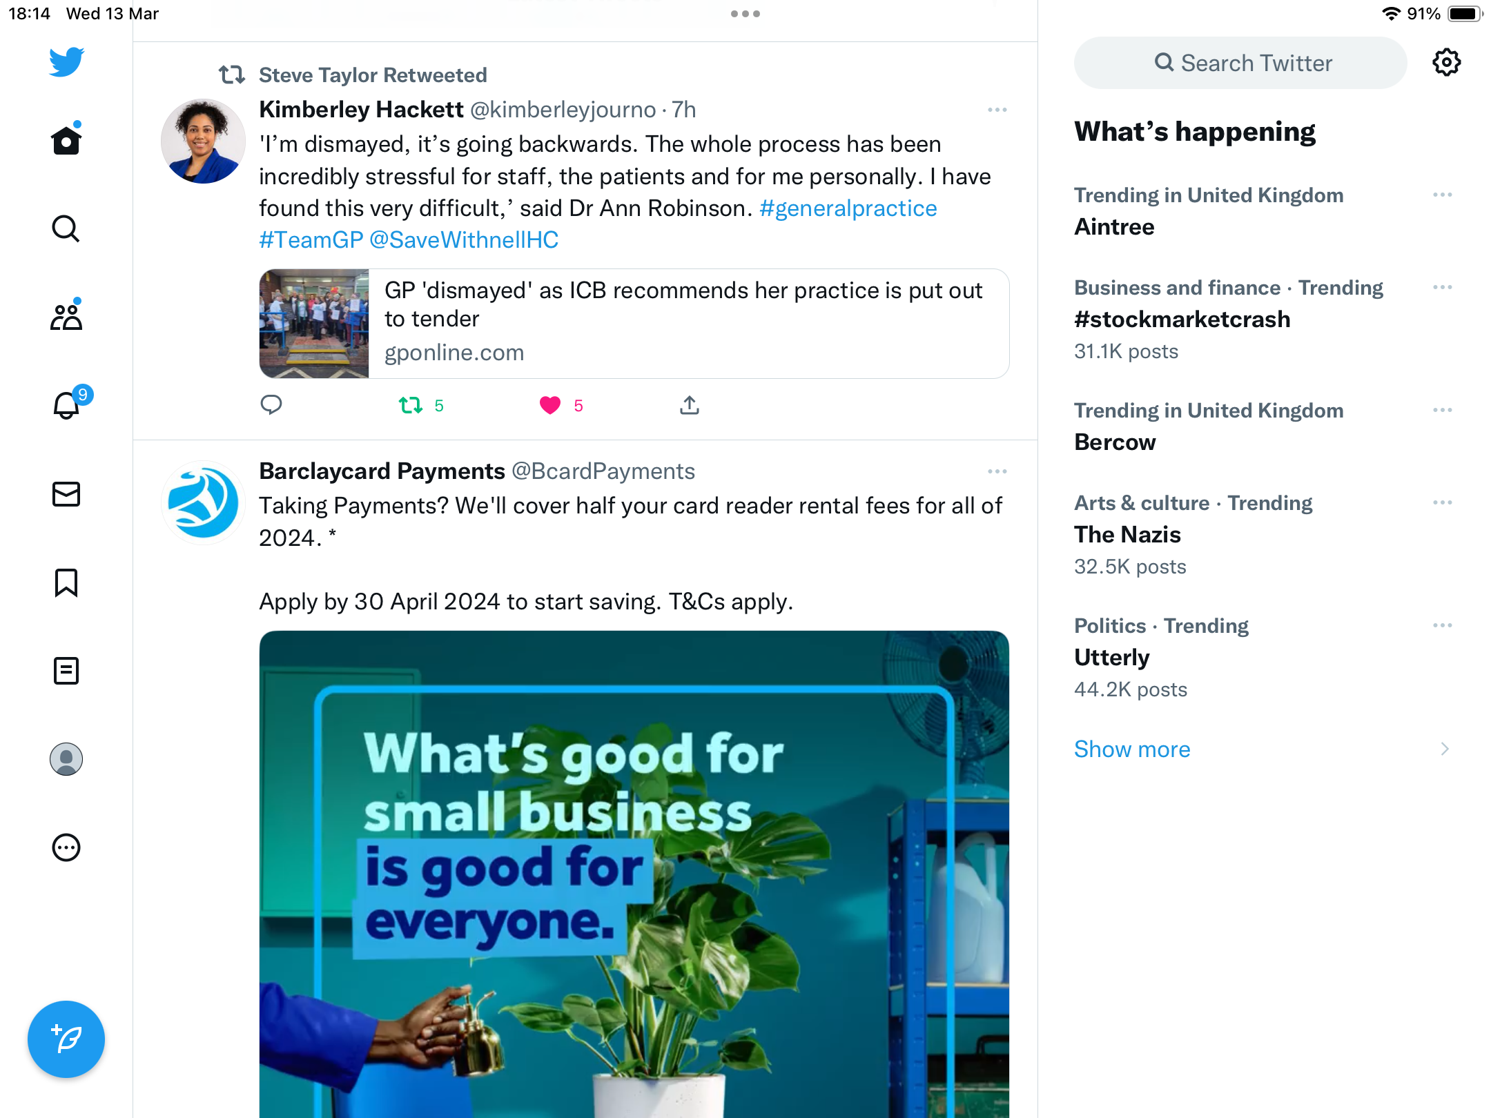Undo retweet on Kimberley Hackett's tweet
This screenshot has height=1118, width=1491.
click(411, 405)
